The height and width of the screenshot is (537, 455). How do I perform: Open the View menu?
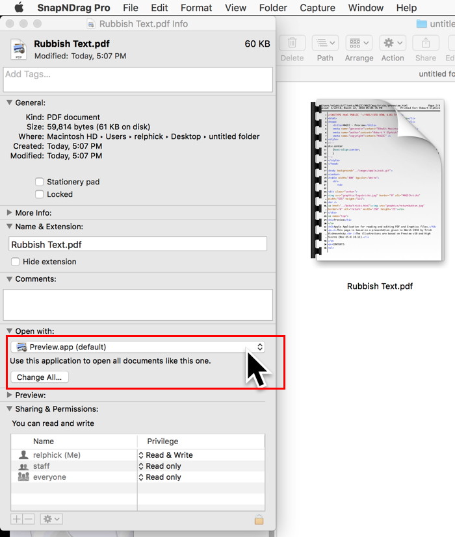(x=235, y=8)
